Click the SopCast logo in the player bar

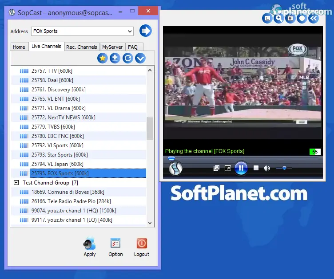[175, 169]
